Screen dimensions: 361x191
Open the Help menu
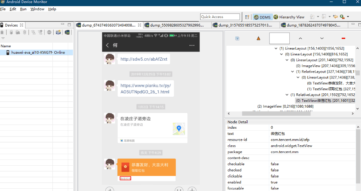52,9
